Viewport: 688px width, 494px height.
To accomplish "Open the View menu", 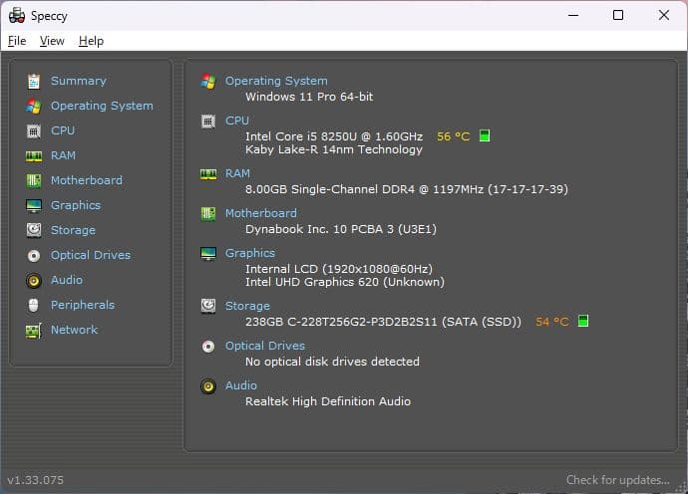I will (52, 41).
